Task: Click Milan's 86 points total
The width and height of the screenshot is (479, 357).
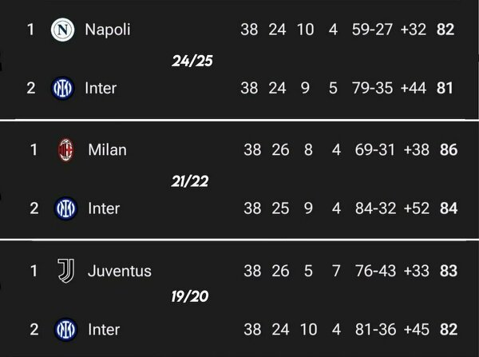Action: coord(448,149)
